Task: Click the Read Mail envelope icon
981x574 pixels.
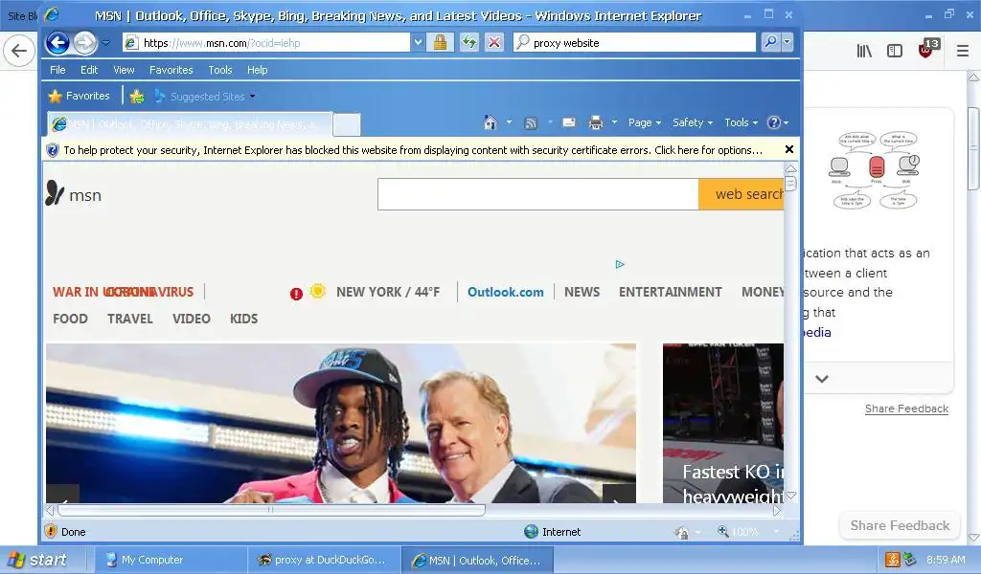Action: (x=569, y=122)
